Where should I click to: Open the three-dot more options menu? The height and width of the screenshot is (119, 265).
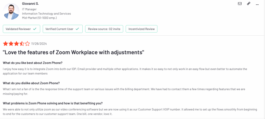click(257, 5)
